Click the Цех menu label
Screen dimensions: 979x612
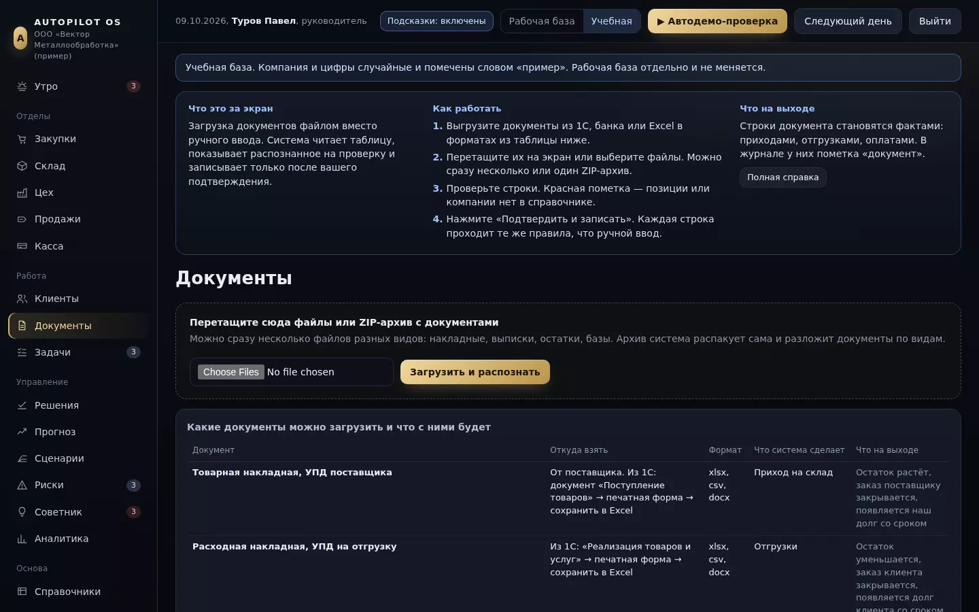click(x=44, y=192)
